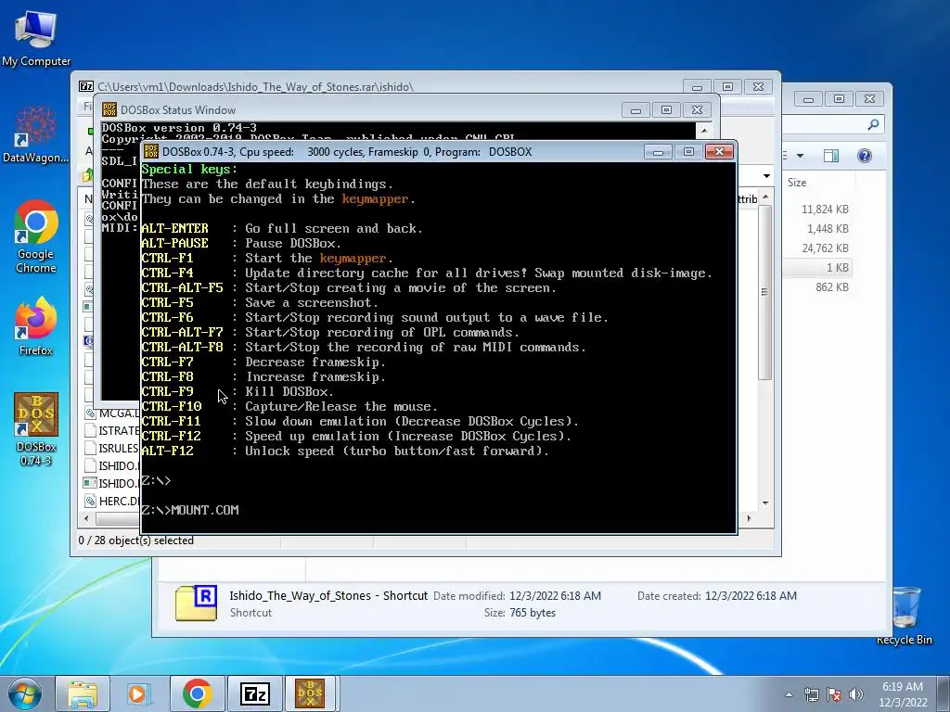This screenshot has width=950, height=712.
Task: Click the MOUNT.COM command line in DOSBox
Action: [190, 510]
